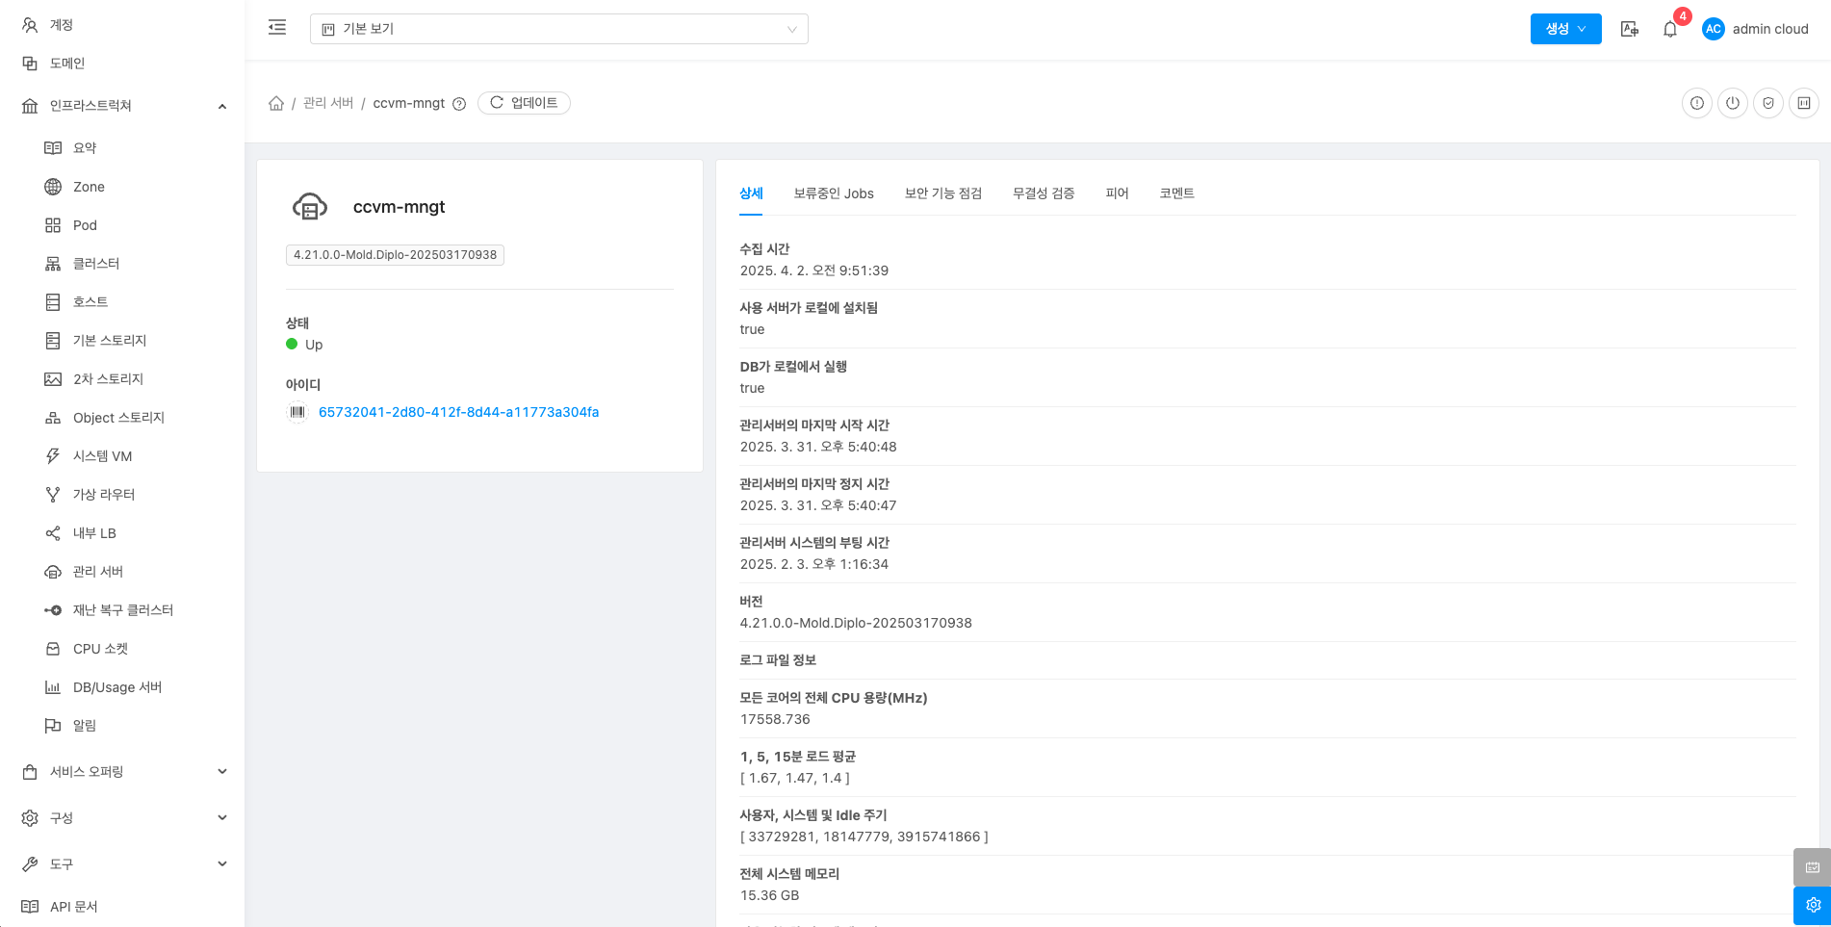Click the server ID link 65732041-2d80
Image resolution: width=1831 pixels, height=927 pixels.
458,412
